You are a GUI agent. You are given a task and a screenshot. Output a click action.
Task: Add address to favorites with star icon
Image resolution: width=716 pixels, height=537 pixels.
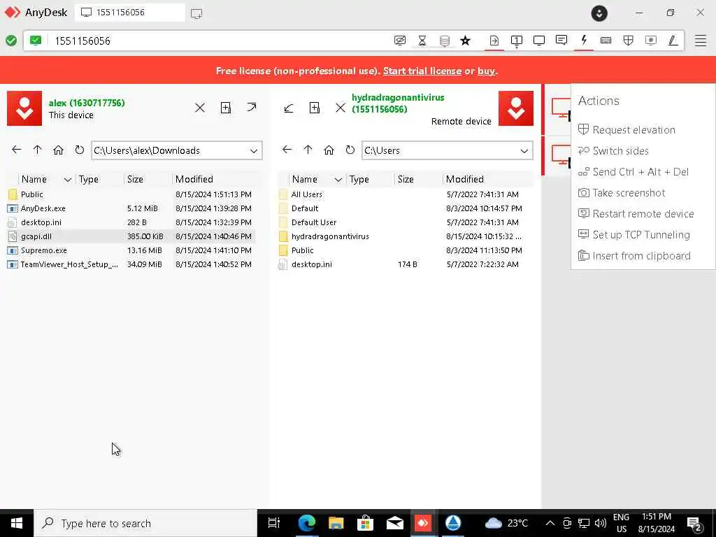click(x=465, y=41)
